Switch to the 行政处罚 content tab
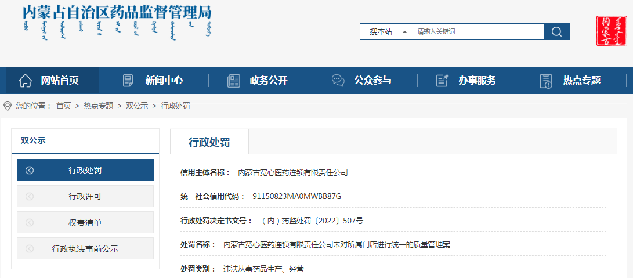Screen dimensions: 633x278 pos(209,142)
